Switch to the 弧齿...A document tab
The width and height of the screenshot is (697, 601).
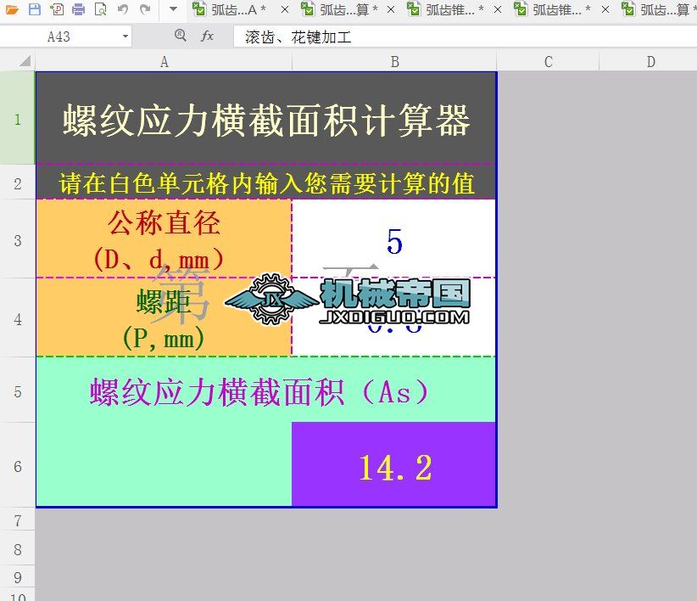pos(231,9)
